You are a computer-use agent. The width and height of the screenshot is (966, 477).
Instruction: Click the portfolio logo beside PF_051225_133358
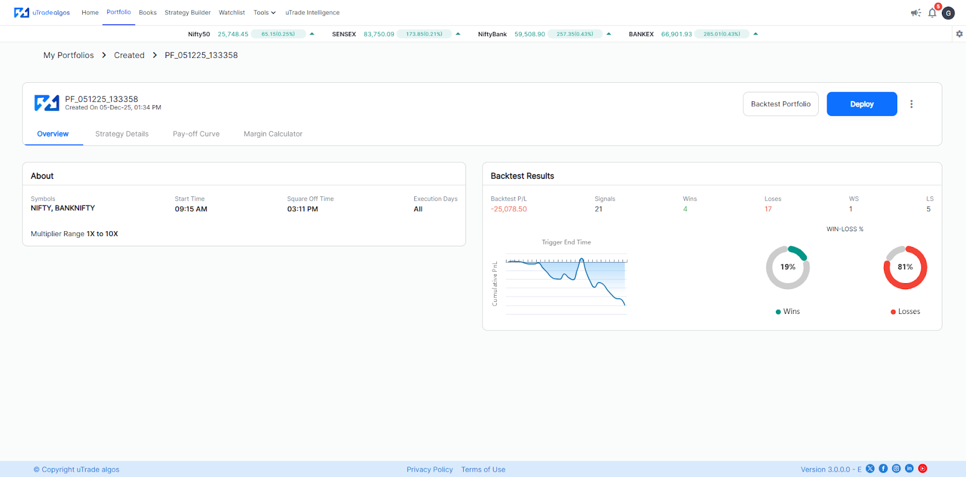(46, 103)
